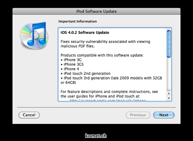Viewport: 193px width, 141px height.
Task: Click the "iPhone 3GS" list entry
Action: click(72, 64)
